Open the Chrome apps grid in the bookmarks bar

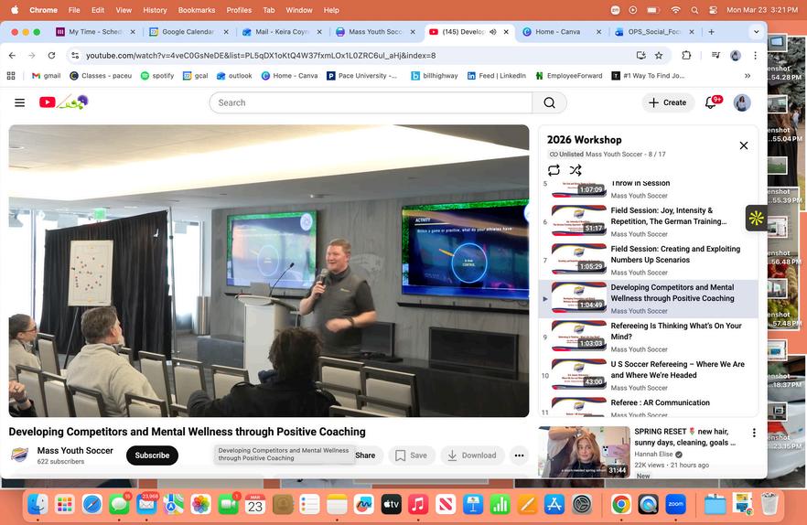pyautogui.click(x=11, y=76)
